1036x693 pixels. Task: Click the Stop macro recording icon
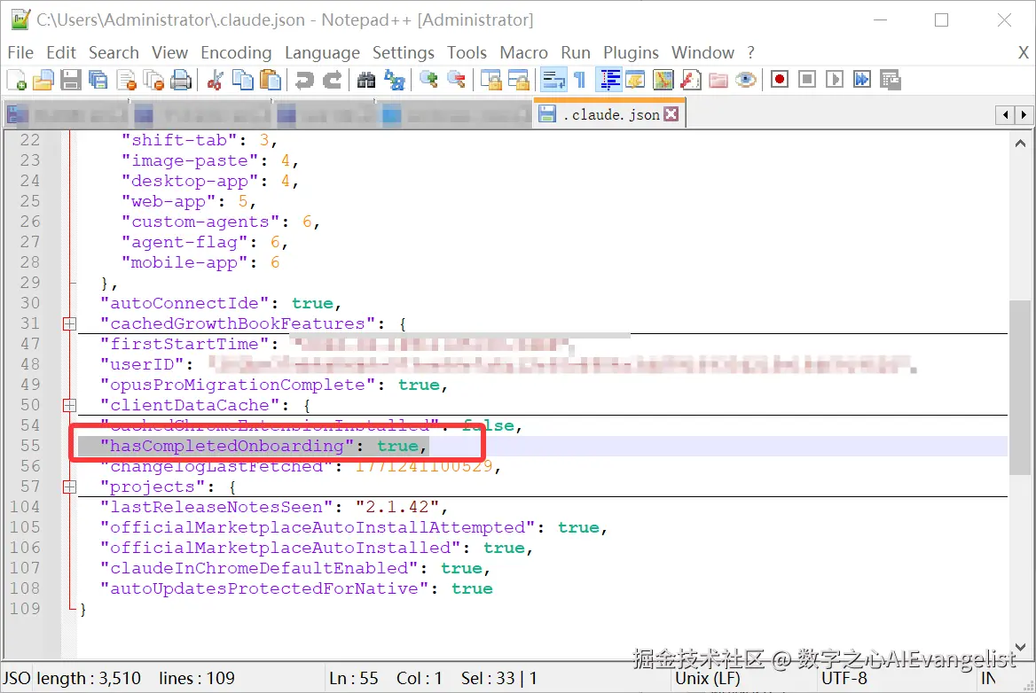pos(807,80)
